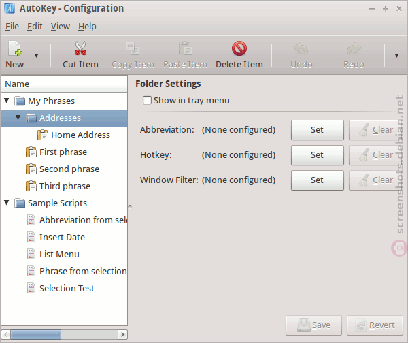Open the Edit menu
The image size is (408, 343).
[35, 27]
